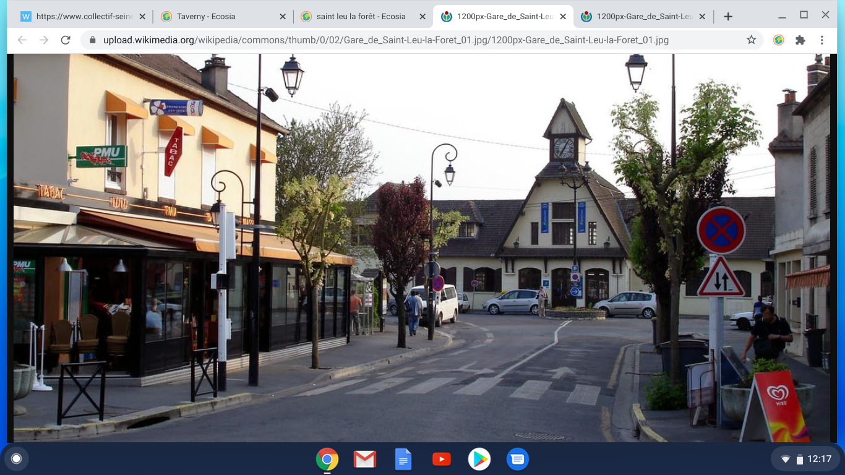Open YouTube from the shelf
The image size is (845, 475).
(441, 459)
